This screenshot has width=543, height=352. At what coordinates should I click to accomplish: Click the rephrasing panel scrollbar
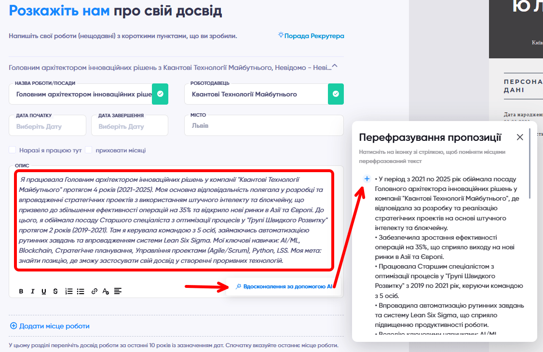click(x=530, y=164)
